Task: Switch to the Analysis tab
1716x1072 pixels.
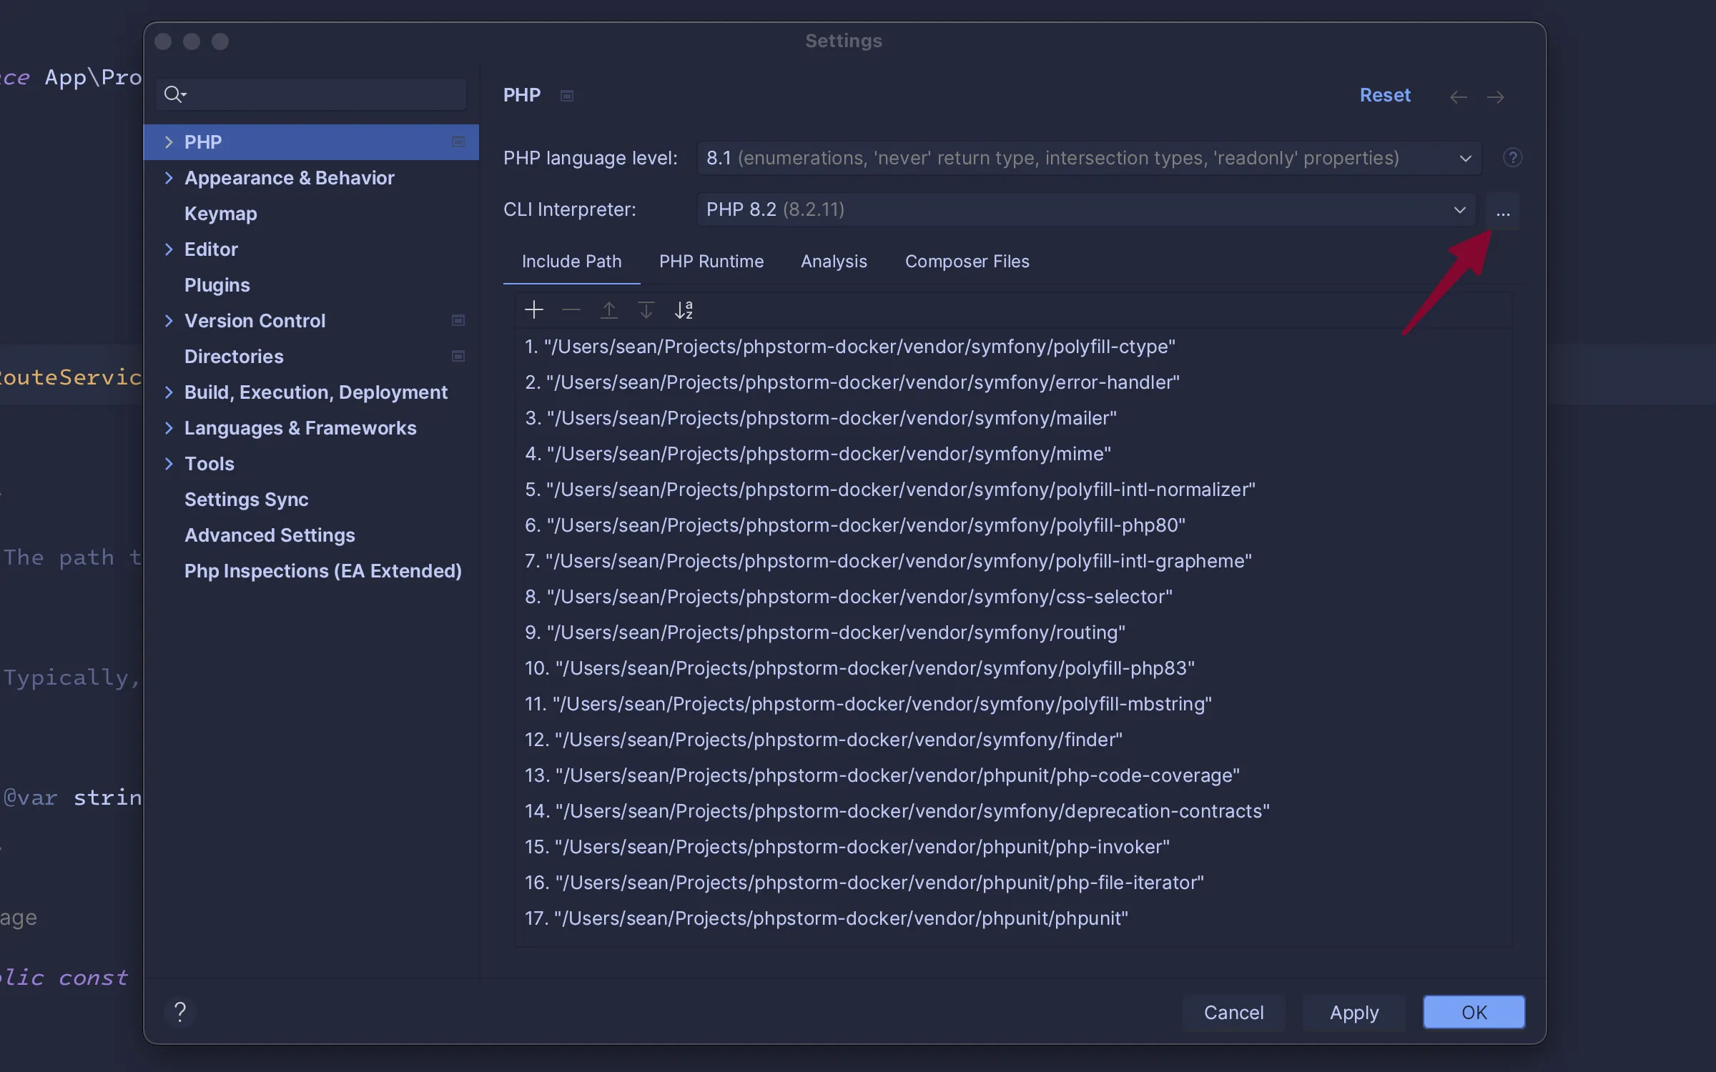Action: pyautogui.click(x=834, y=262)
